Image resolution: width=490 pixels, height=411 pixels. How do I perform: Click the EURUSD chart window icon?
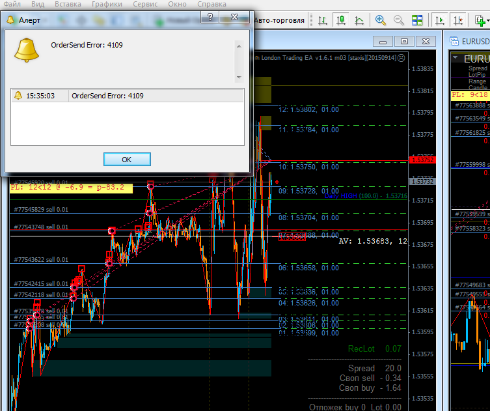[x=454, y=41]
